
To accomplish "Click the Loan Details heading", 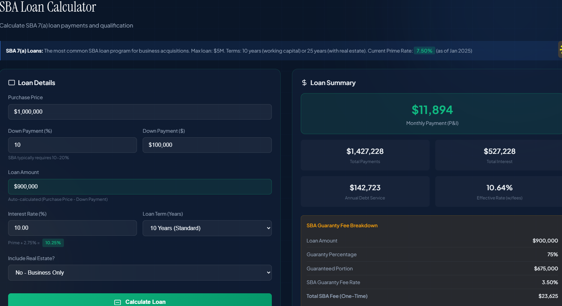I will click(x=37, y=83).
